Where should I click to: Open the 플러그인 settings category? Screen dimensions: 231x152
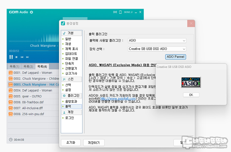coord(72,96)
